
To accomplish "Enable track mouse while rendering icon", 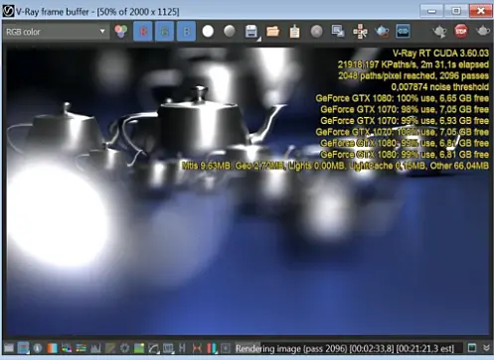I will tap(360, 32).
